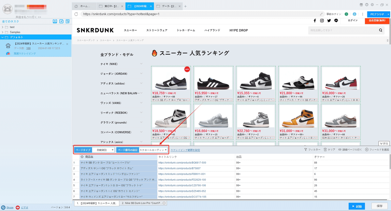
Task: Close the 実行中 tab
Action: click(x=122, y=6)
